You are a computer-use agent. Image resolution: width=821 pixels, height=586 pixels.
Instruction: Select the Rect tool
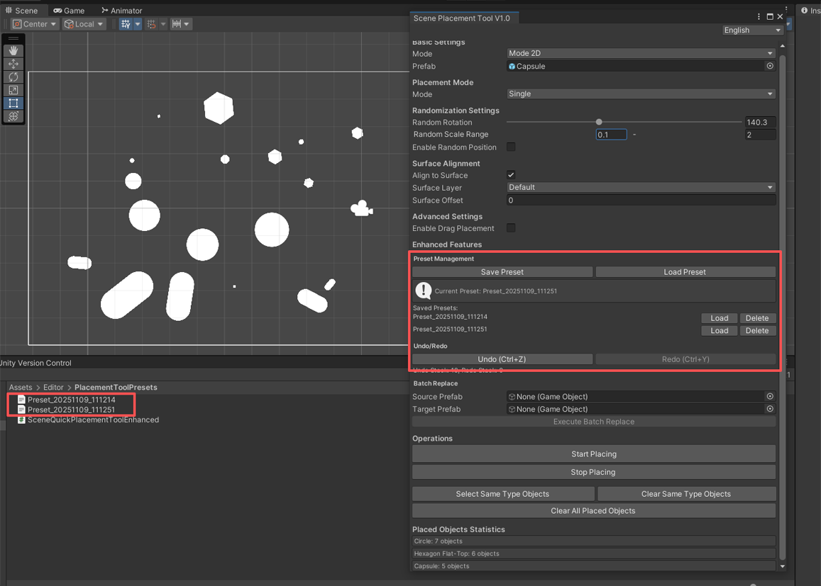coord(13,103)
